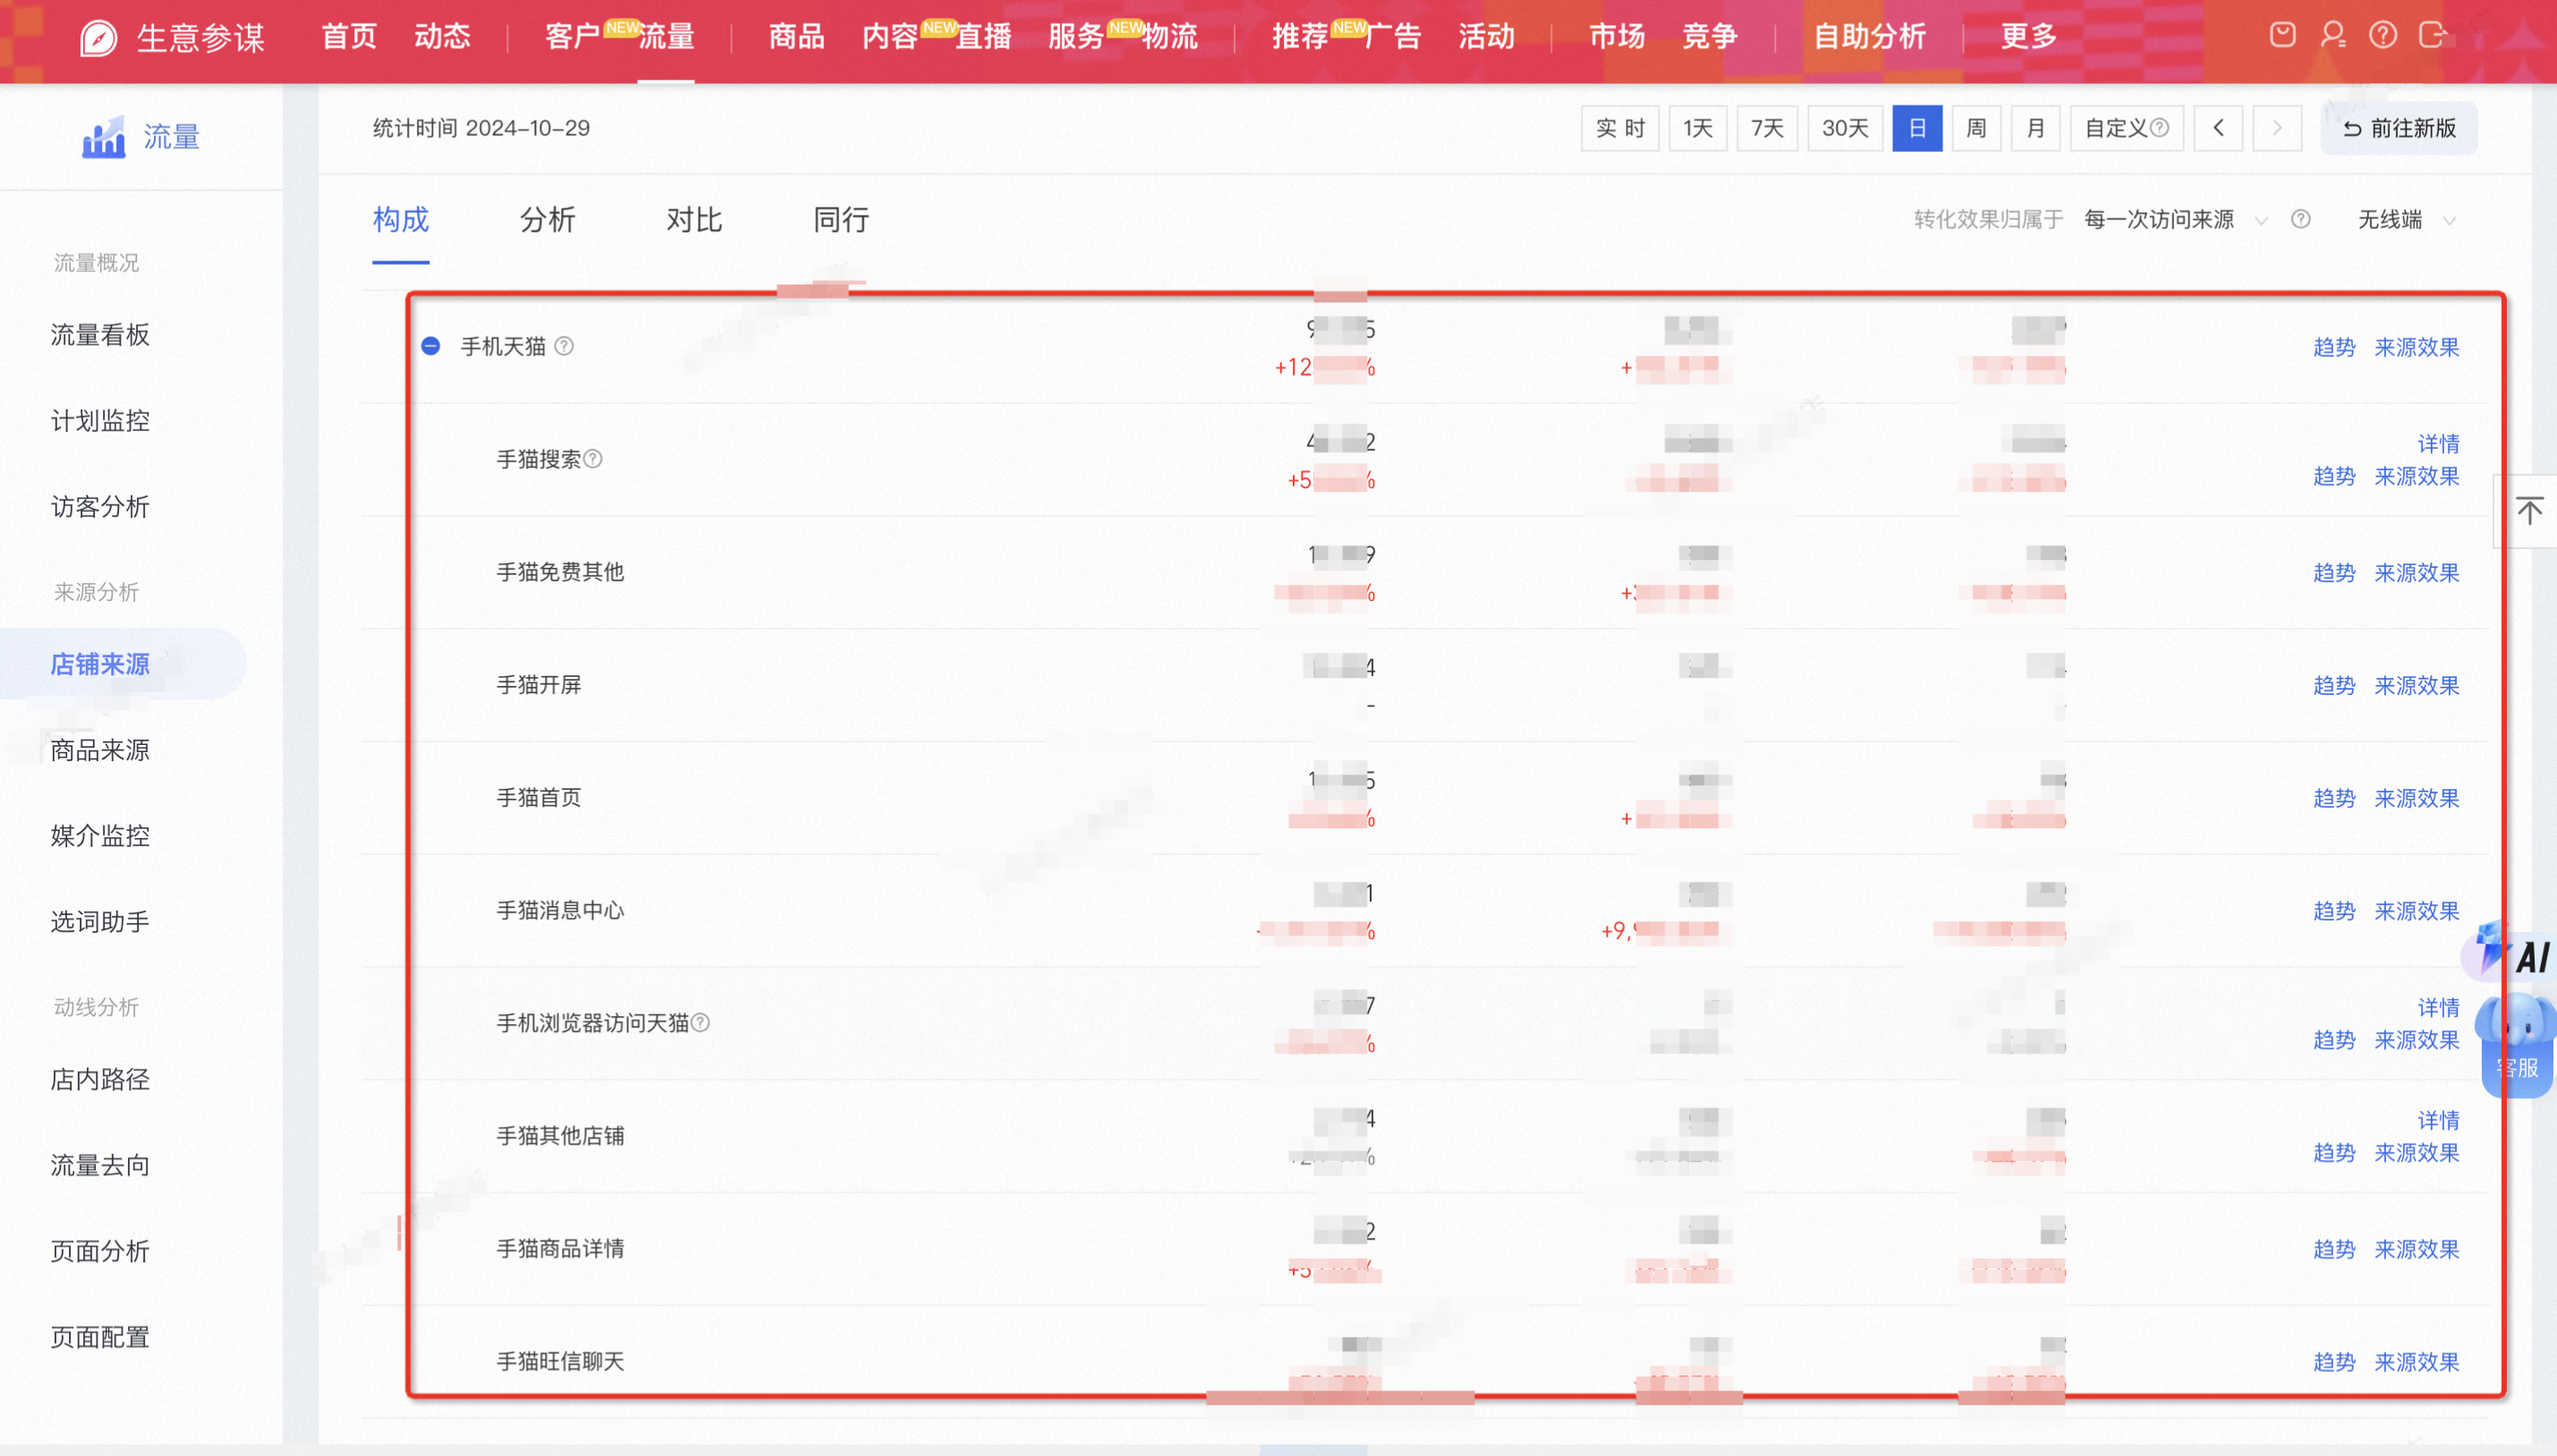Click the back-to-top arrow button

pyautogui.click(x=2529, y=511)
